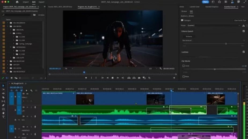Click the Mix Amount slider handle
248x139 pixels.
(x=226, y=44)
